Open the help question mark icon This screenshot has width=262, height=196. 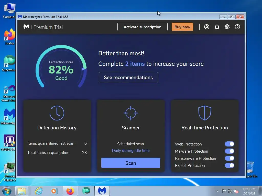[237, 27]
